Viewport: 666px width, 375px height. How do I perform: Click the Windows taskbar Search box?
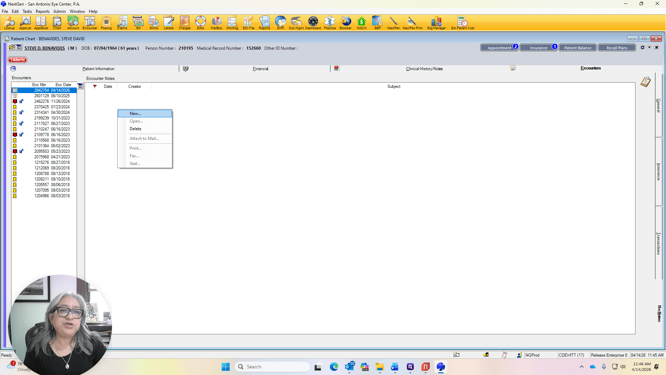click(x=272, y=367)
